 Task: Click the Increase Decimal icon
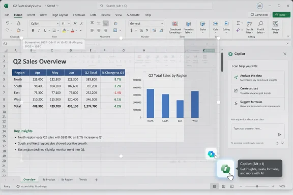154,30
